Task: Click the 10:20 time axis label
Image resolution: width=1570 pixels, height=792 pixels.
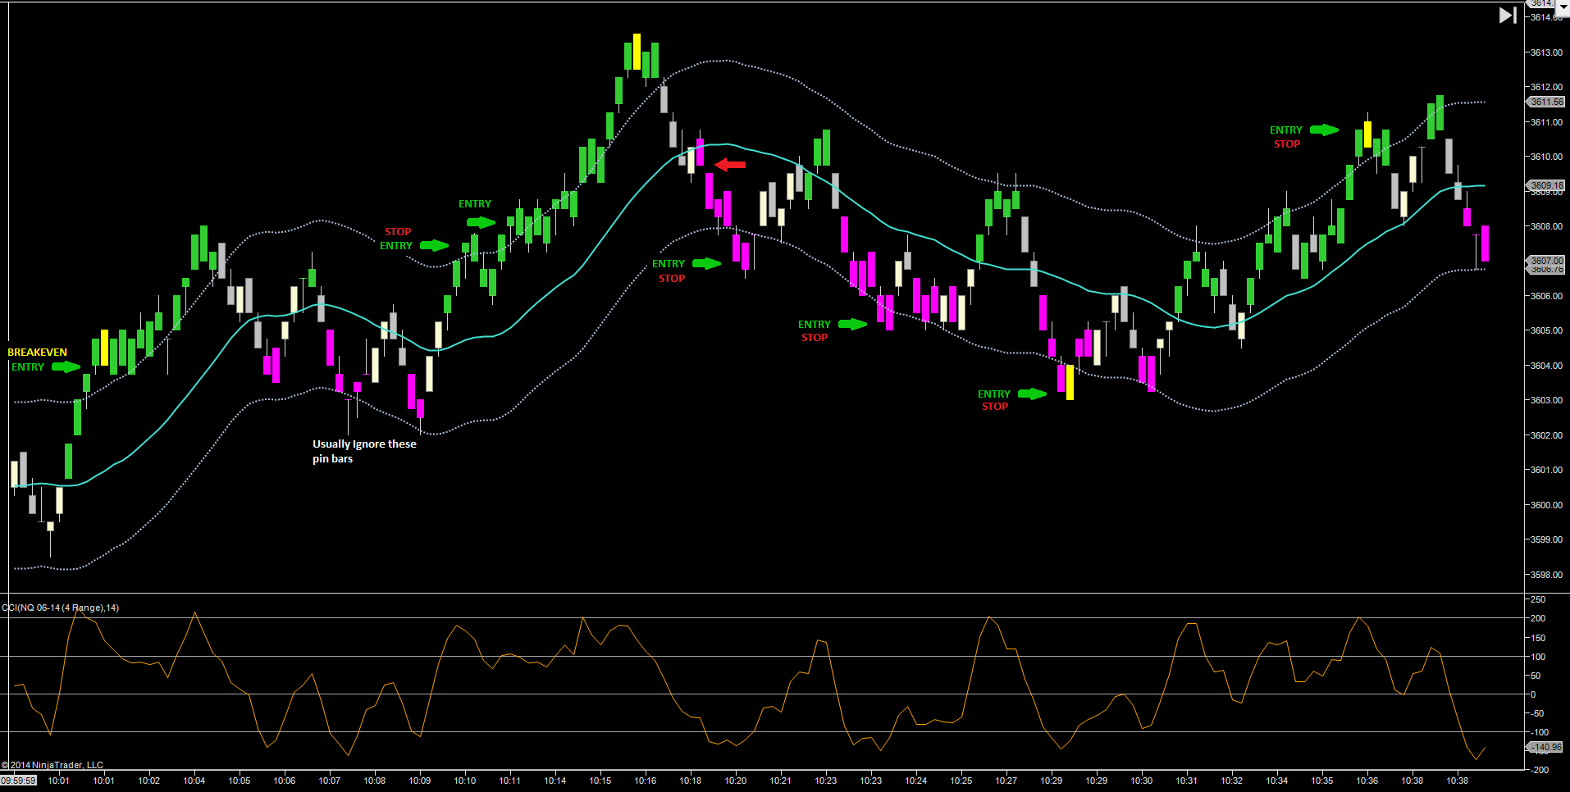Action: (736, 781)
